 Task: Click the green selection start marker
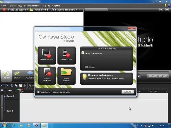point(17,90)
